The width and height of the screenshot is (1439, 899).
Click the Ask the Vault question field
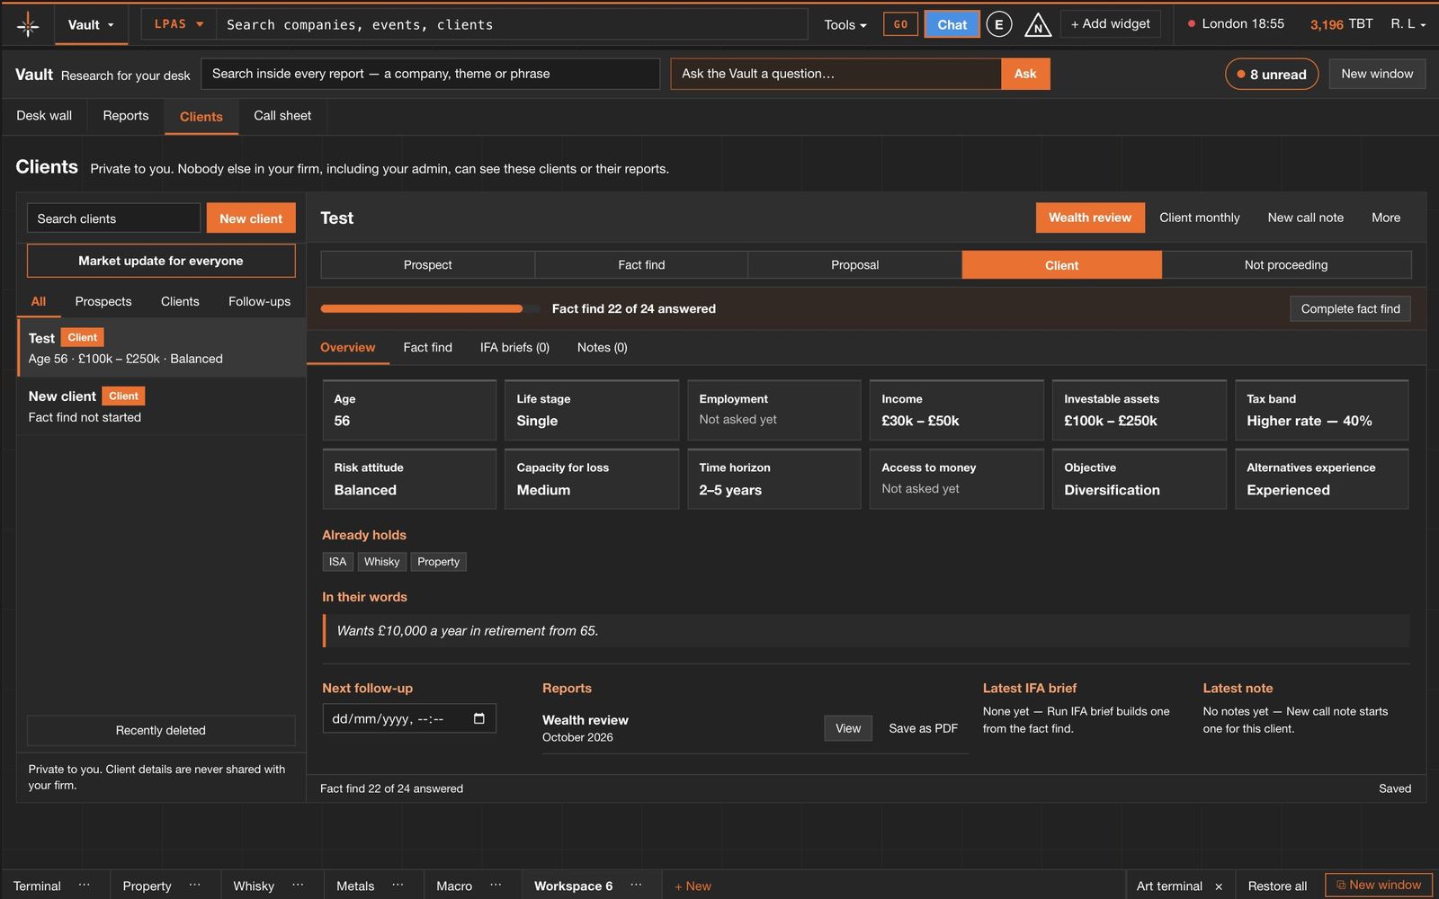pos(836,74)
